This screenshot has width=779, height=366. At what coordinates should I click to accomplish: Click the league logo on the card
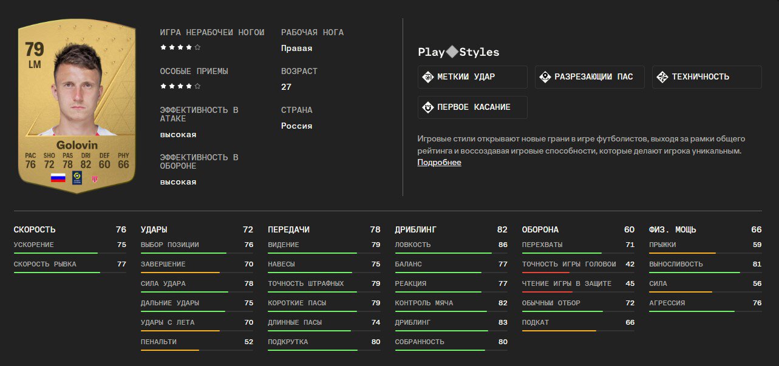click(77, 177)
